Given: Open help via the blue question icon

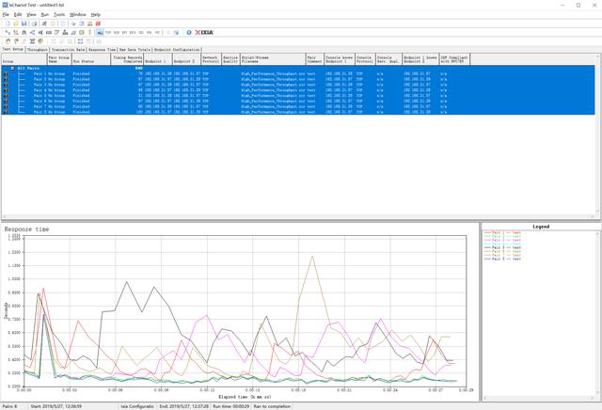Looking at the screenshot, I should click(189, 32).
